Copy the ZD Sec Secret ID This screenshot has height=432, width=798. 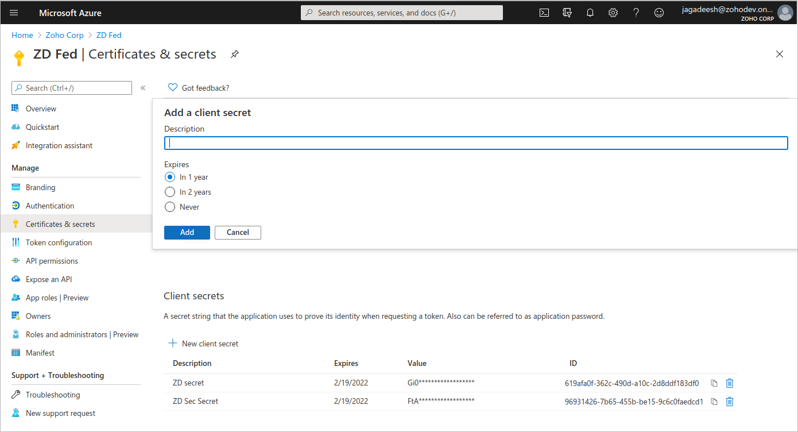click(714, 402)
